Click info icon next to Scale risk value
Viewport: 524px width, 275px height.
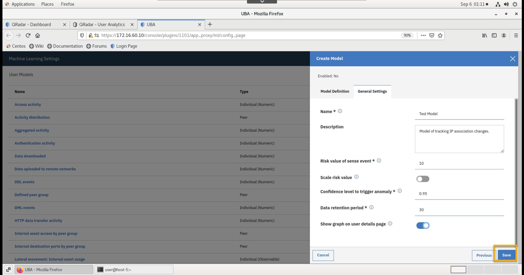tap(356, 177)
